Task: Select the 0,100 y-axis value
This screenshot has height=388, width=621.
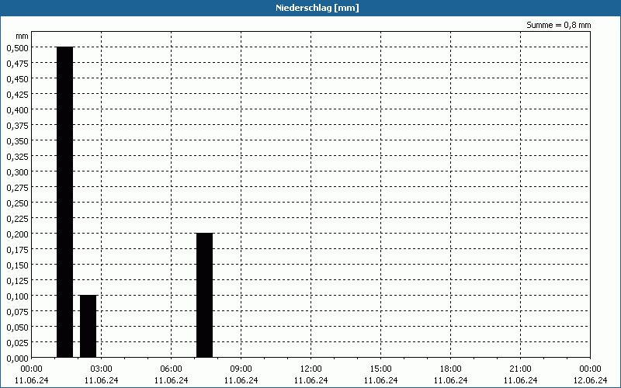Action: (18, 296)
